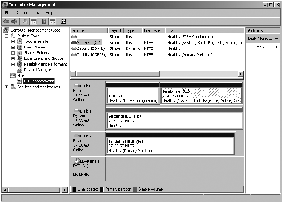
Task: Expand the Local Users and Groups node
Action: tap(13, 59)
